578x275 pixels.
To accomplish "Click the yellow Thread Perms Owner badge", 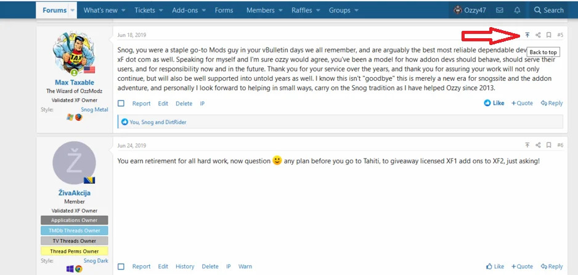I will (x=74, y=251).
